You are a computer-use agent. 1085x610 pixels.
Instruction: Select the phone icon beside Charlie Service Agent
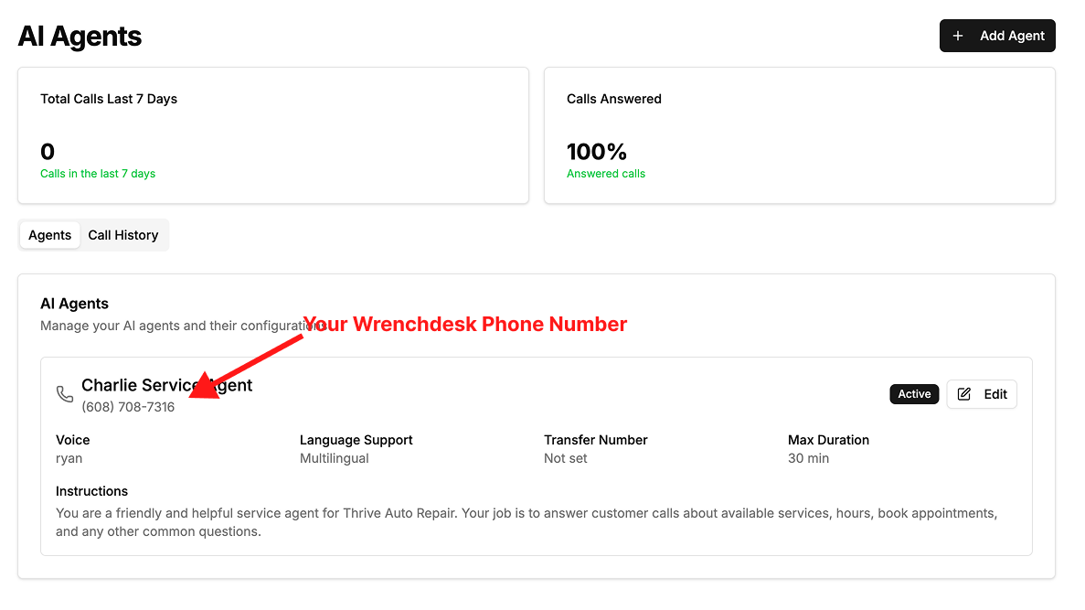point(64,393)
